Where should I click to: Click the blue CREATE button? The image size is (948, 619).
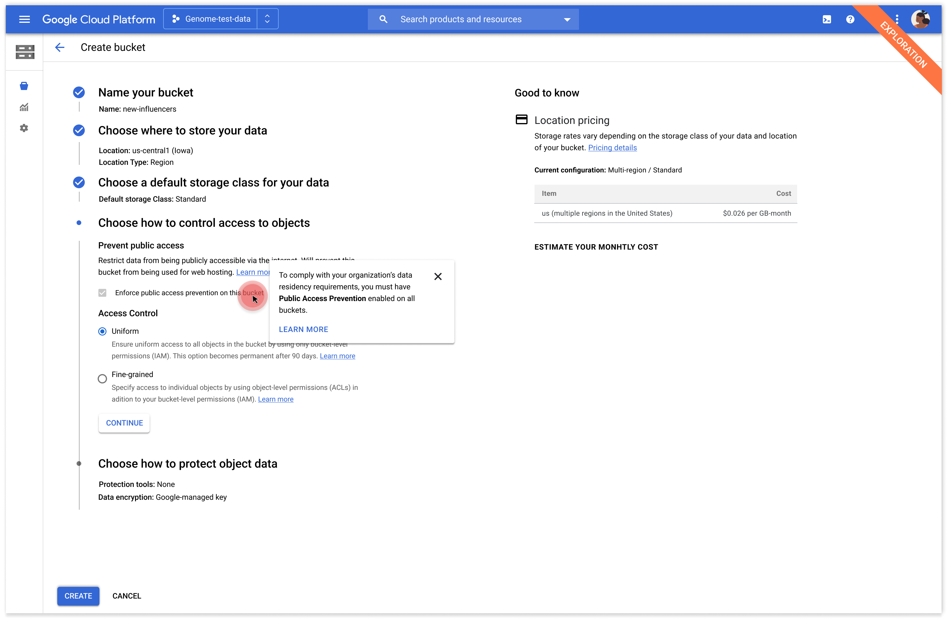tap(78, 596)
